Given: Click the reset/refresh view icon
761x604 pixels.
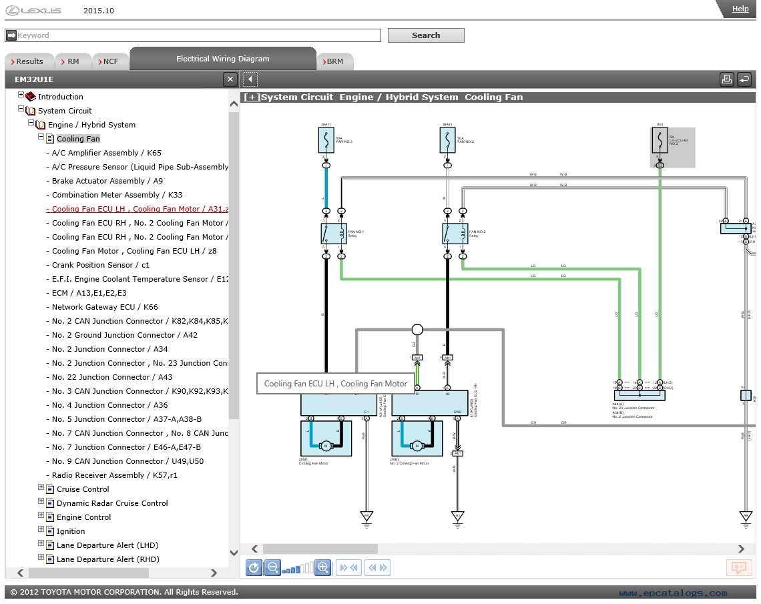Looking at the screenshot, I should tap(254, 567).
